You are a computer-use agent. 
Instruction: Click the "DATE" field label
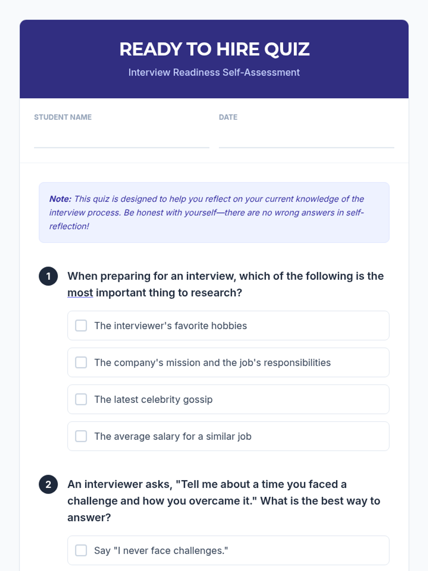[228, 117]
